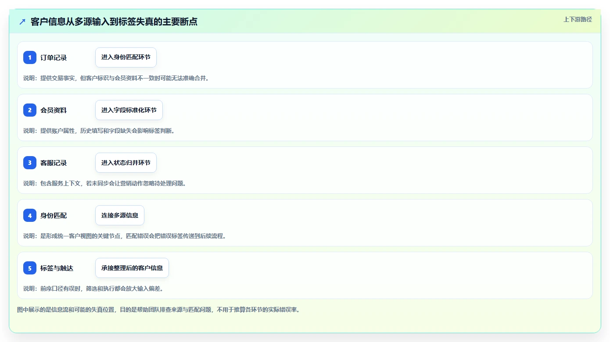Select the title 客户信息从多源输入到标签失真的主要断点
This screenshot has height=342, width=610.
click(x=114, y=21)
